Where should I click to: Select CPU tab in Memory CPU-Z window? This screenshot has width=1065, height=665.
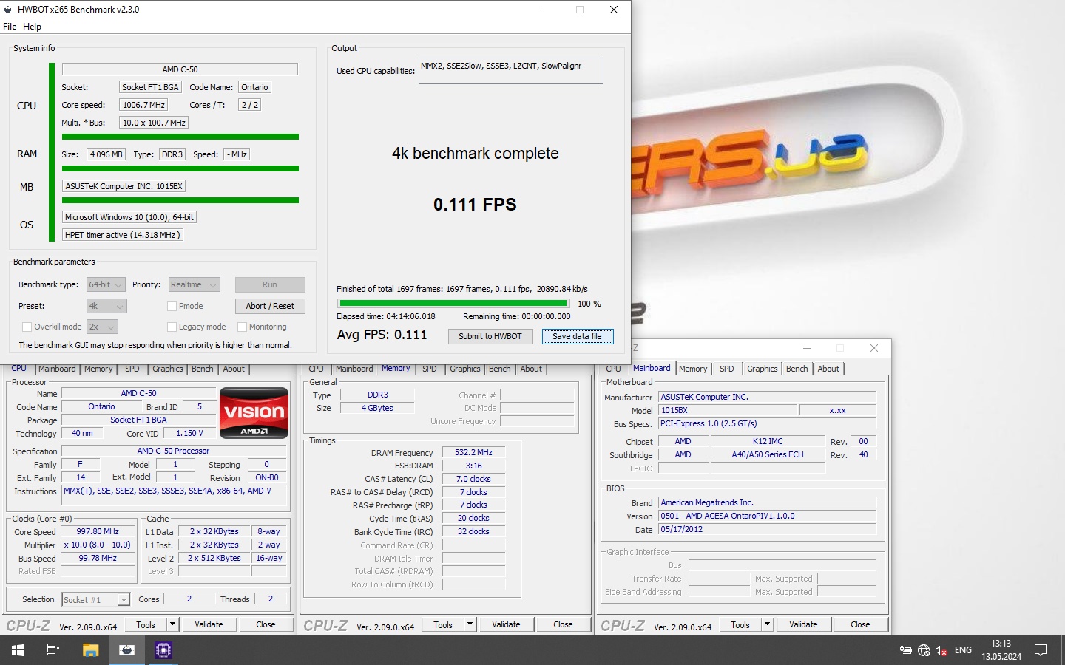click(316, 369)
